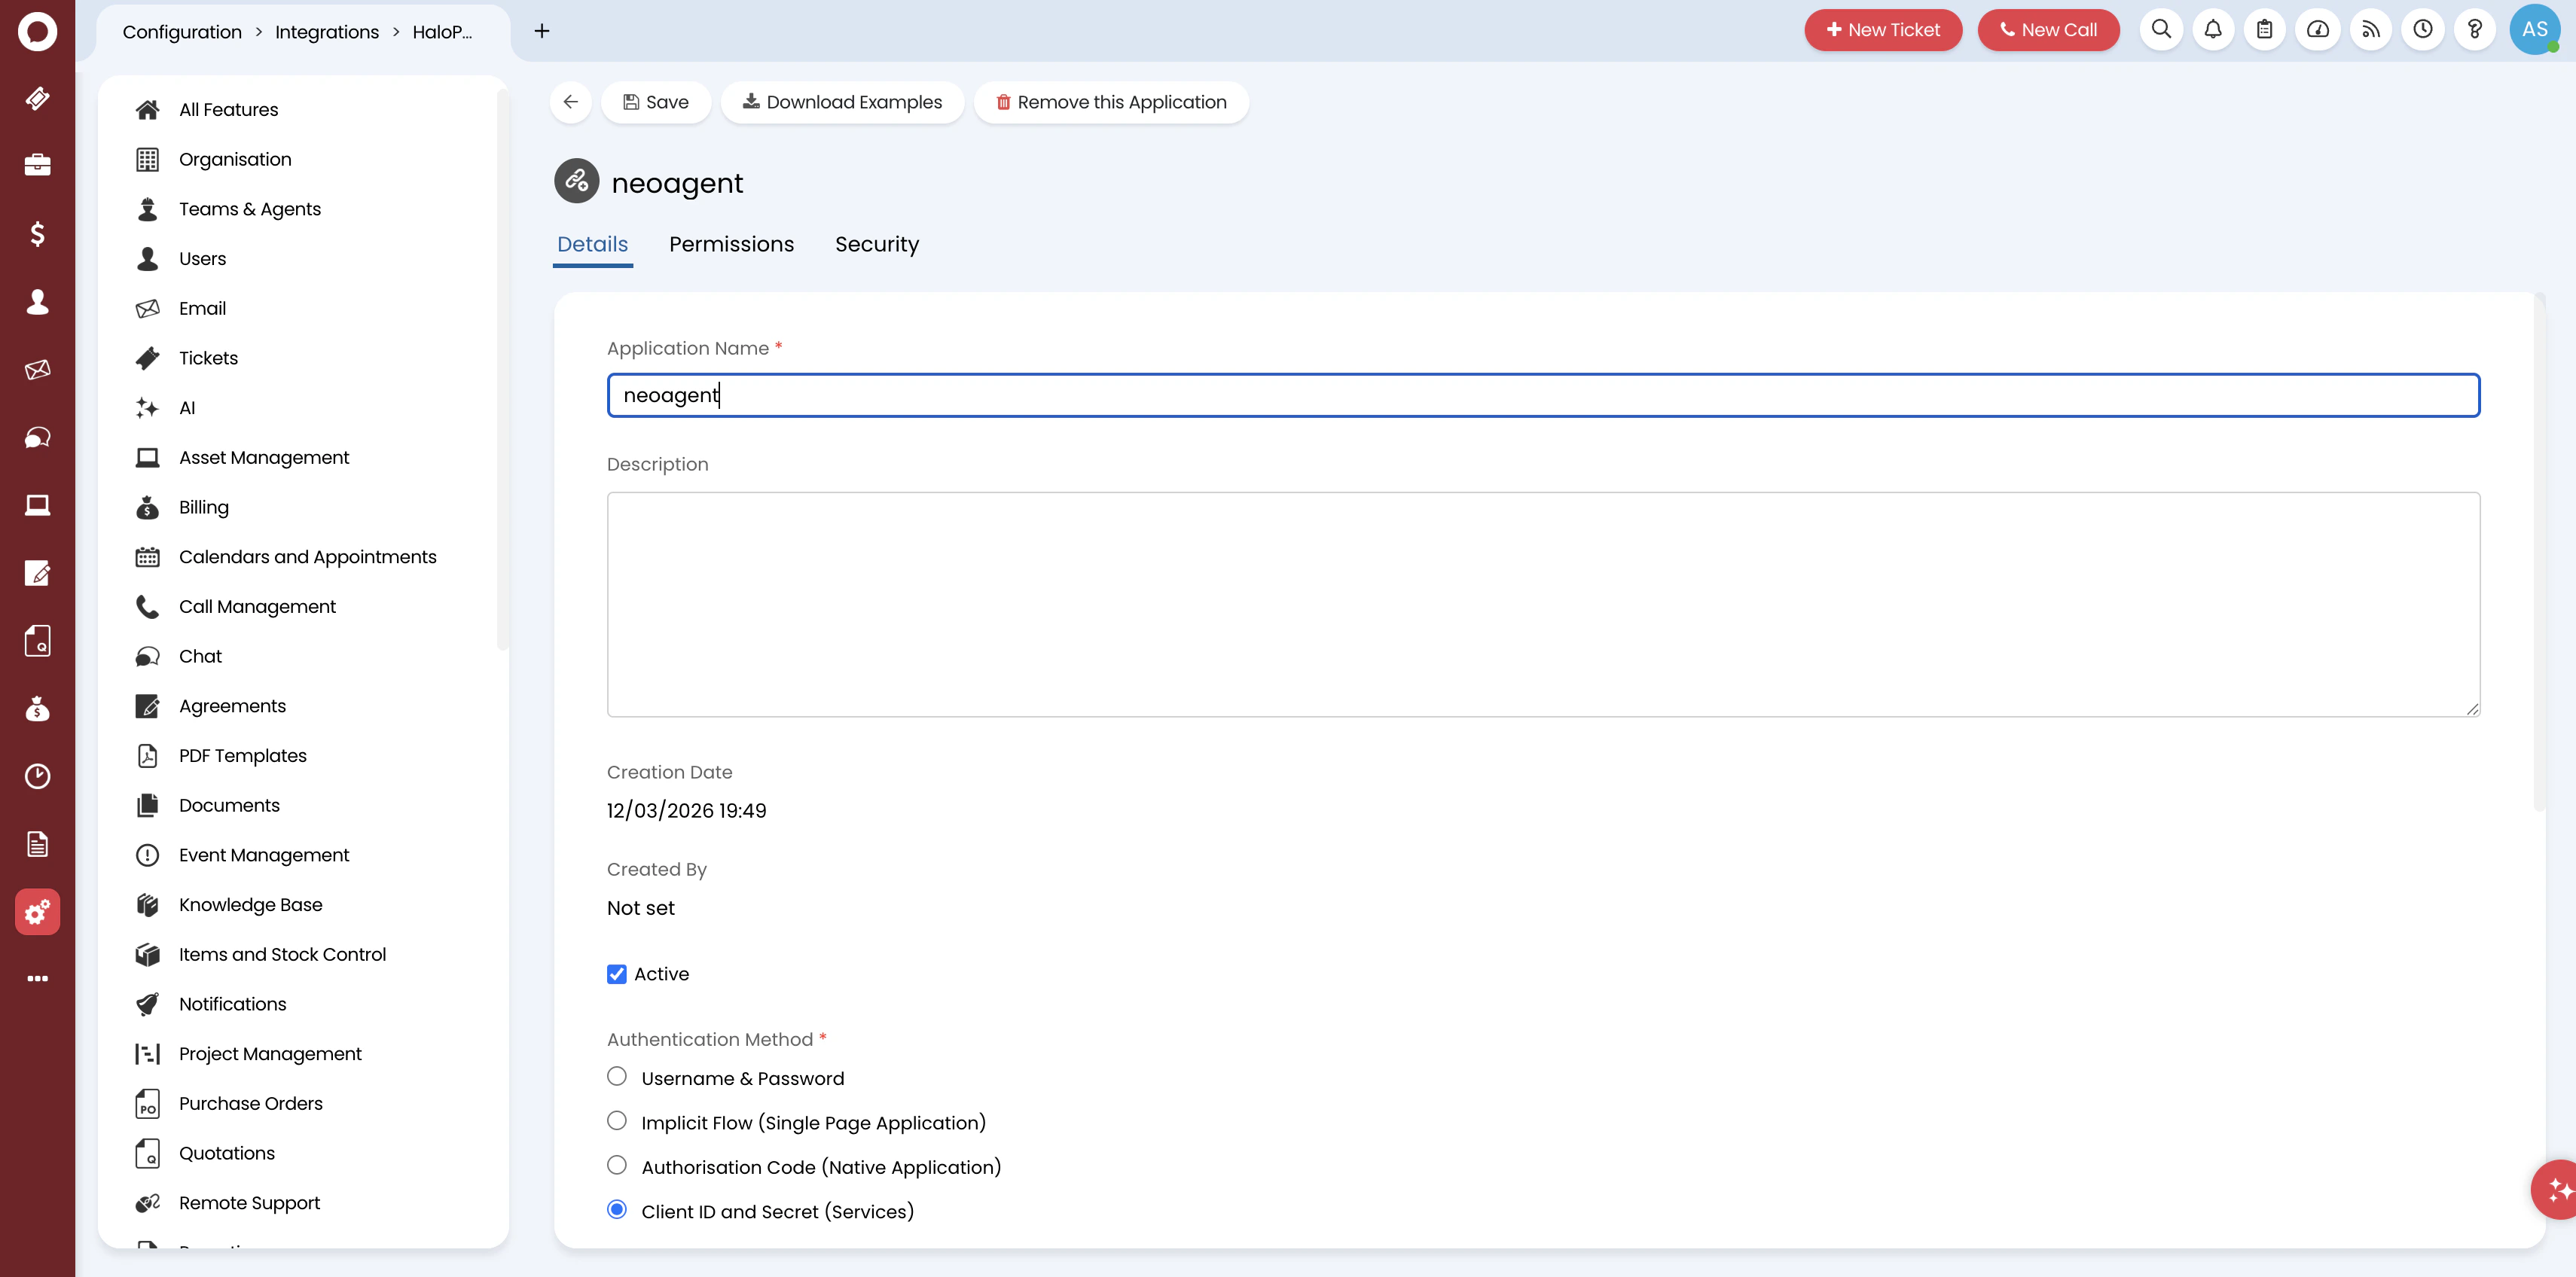
Task: Open the notifications bell icon
Action: click(x=2213, y=30)
